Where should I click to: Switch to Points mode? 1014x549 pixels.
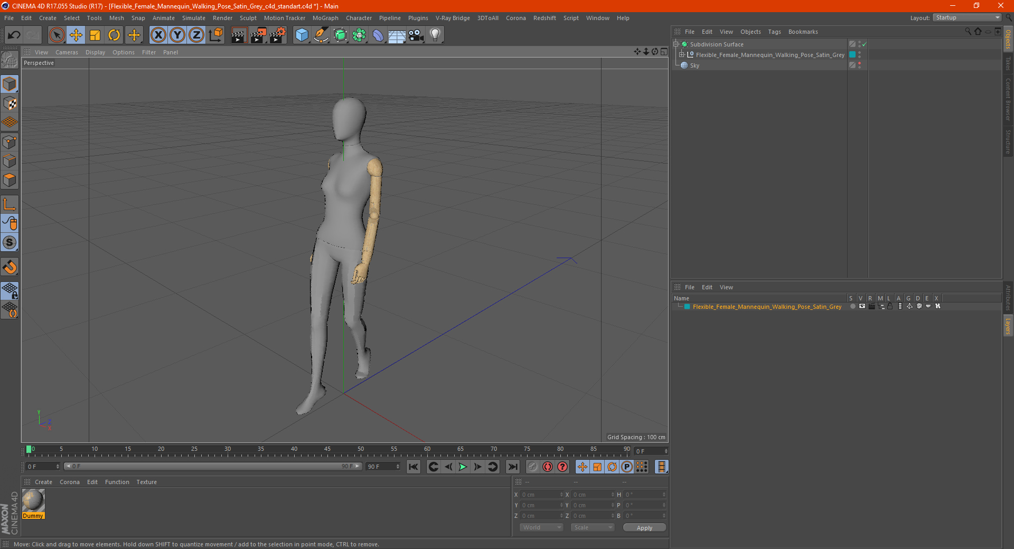10,141
